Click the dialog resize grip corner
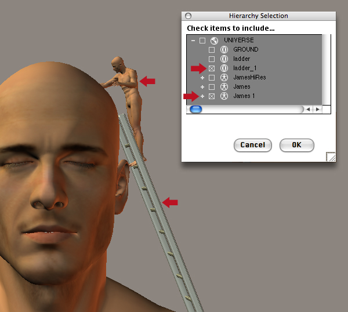 point(331,157)
